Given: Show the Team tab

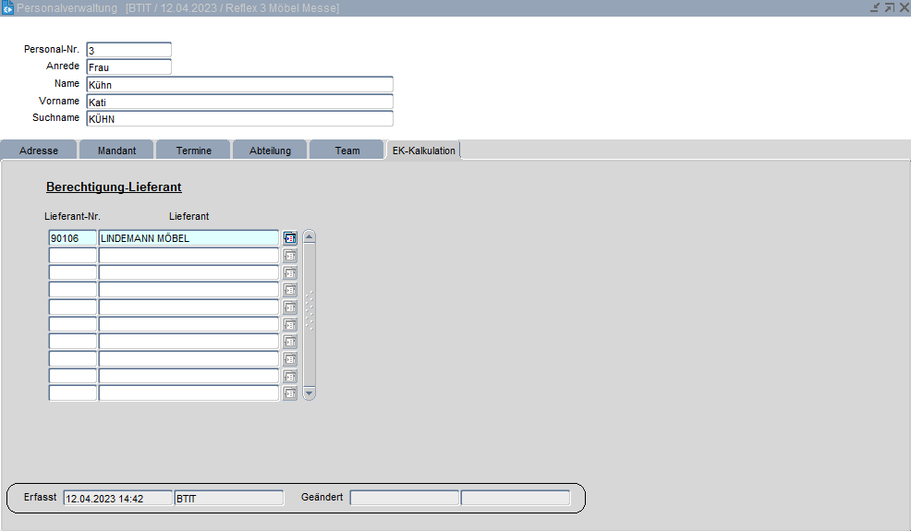Looking at the screenshot, I should coord(346,151).
